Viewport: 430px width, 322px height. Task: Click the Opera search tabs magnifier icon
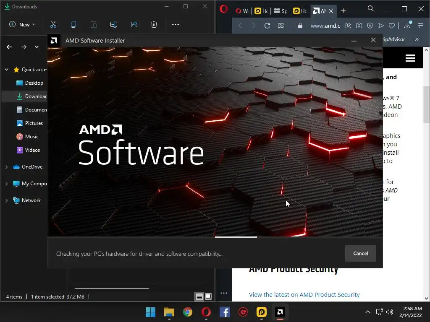tap(371, 9)
